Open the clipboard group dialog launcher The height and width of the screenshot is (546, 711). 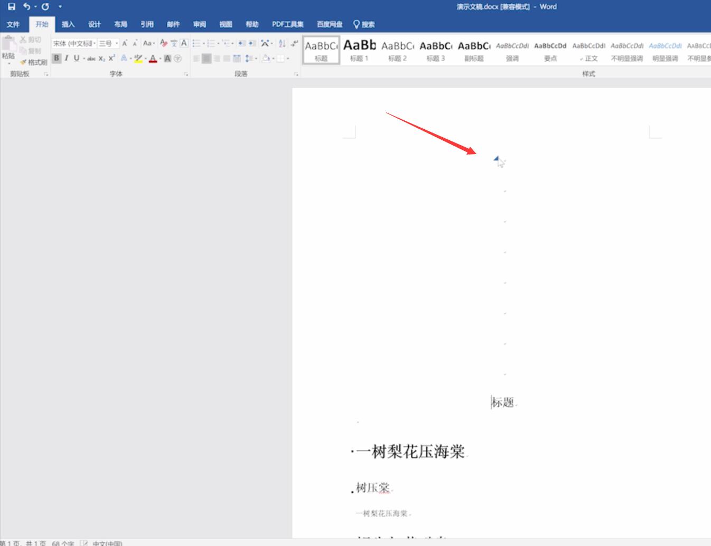pos(46,74)
